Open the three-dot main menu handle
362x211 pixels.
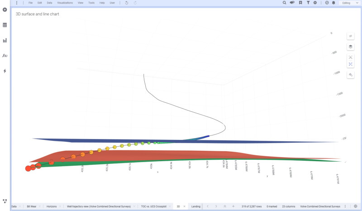click(17, 3)
